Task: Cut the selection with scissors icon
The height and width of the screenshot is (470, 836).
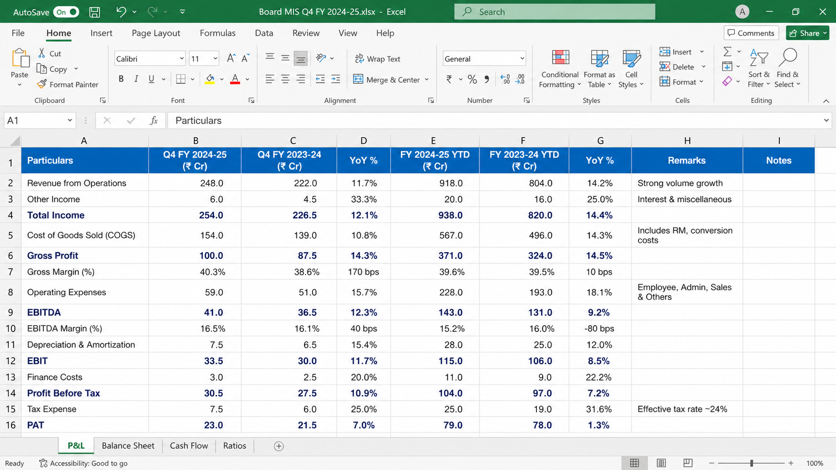Action: 42,53
